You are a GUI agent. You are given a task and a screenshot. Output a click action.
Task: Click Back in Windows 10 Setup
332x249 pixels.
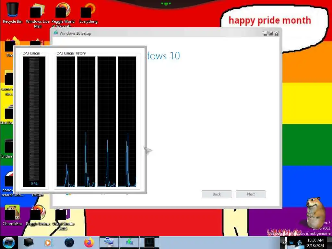click(x=217, y=194)
